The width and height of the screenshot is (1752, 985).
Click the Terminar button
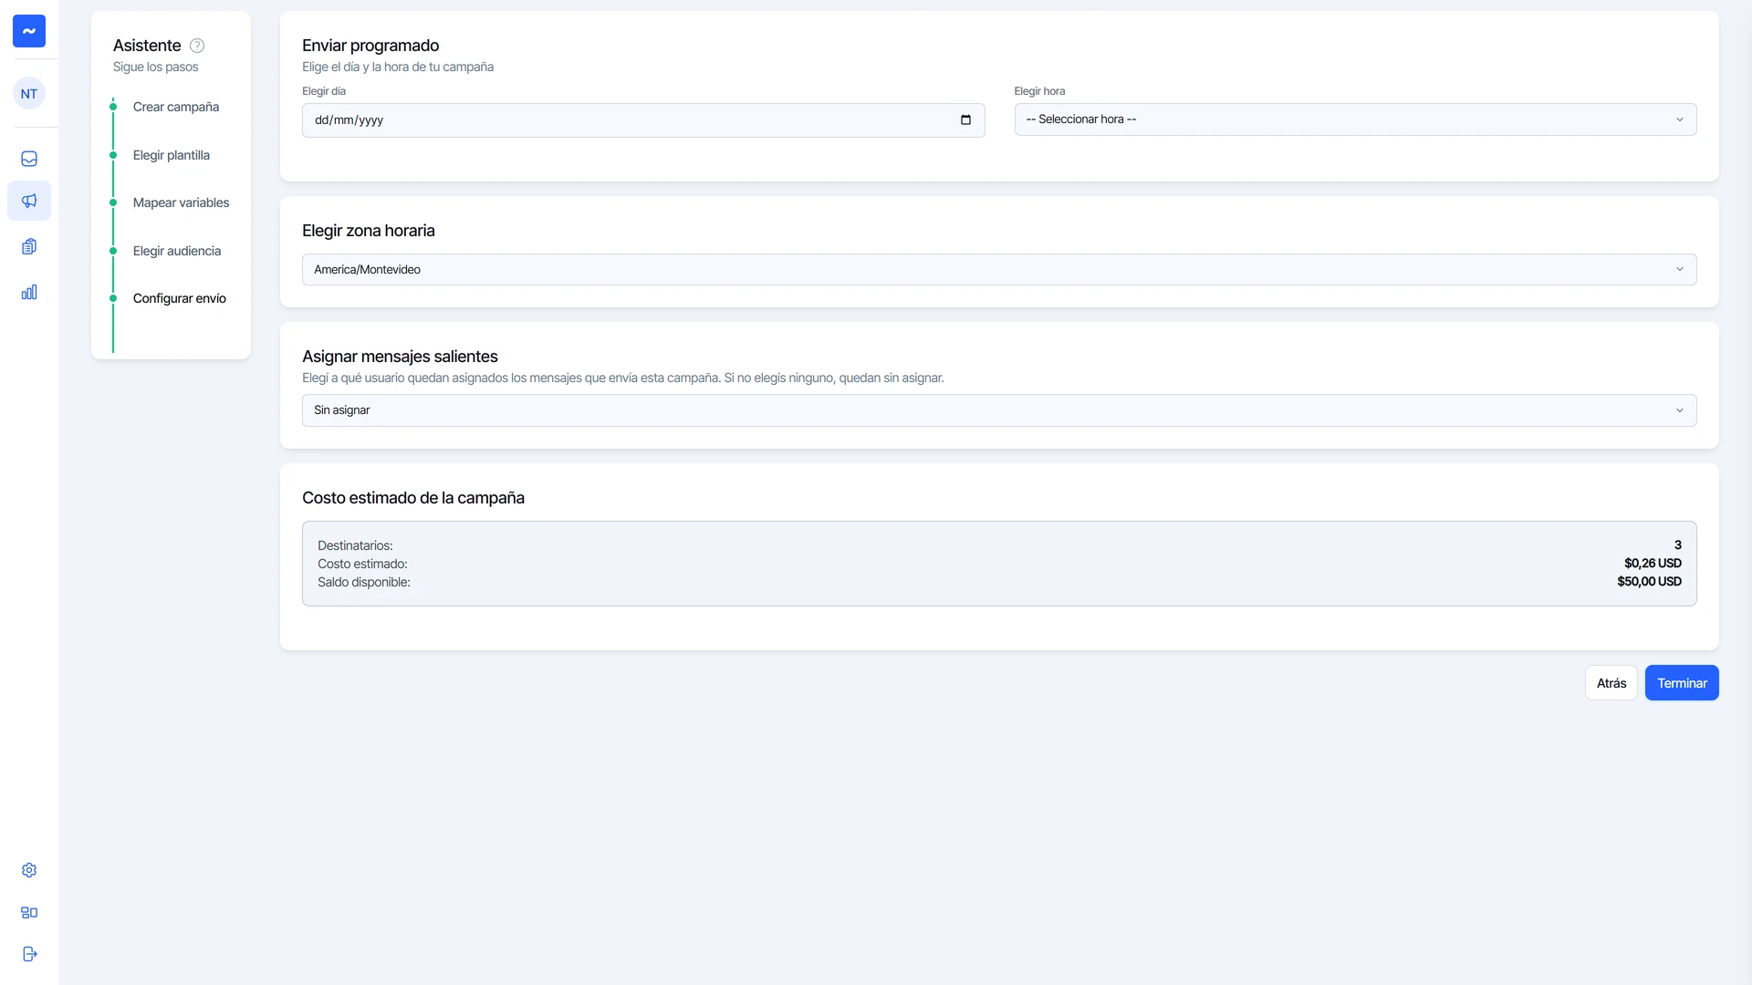[x=1682, y=683]
